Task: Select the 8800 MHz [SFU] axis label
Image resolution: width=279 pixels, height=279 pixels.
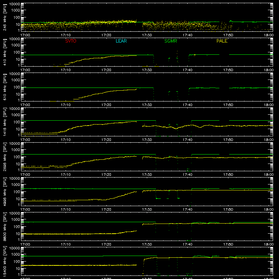Action: [x=5, y=226]
